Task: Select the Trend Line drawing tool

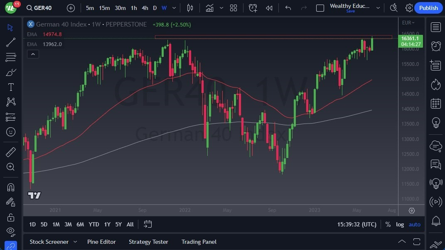Action: (x=10, y=42)
